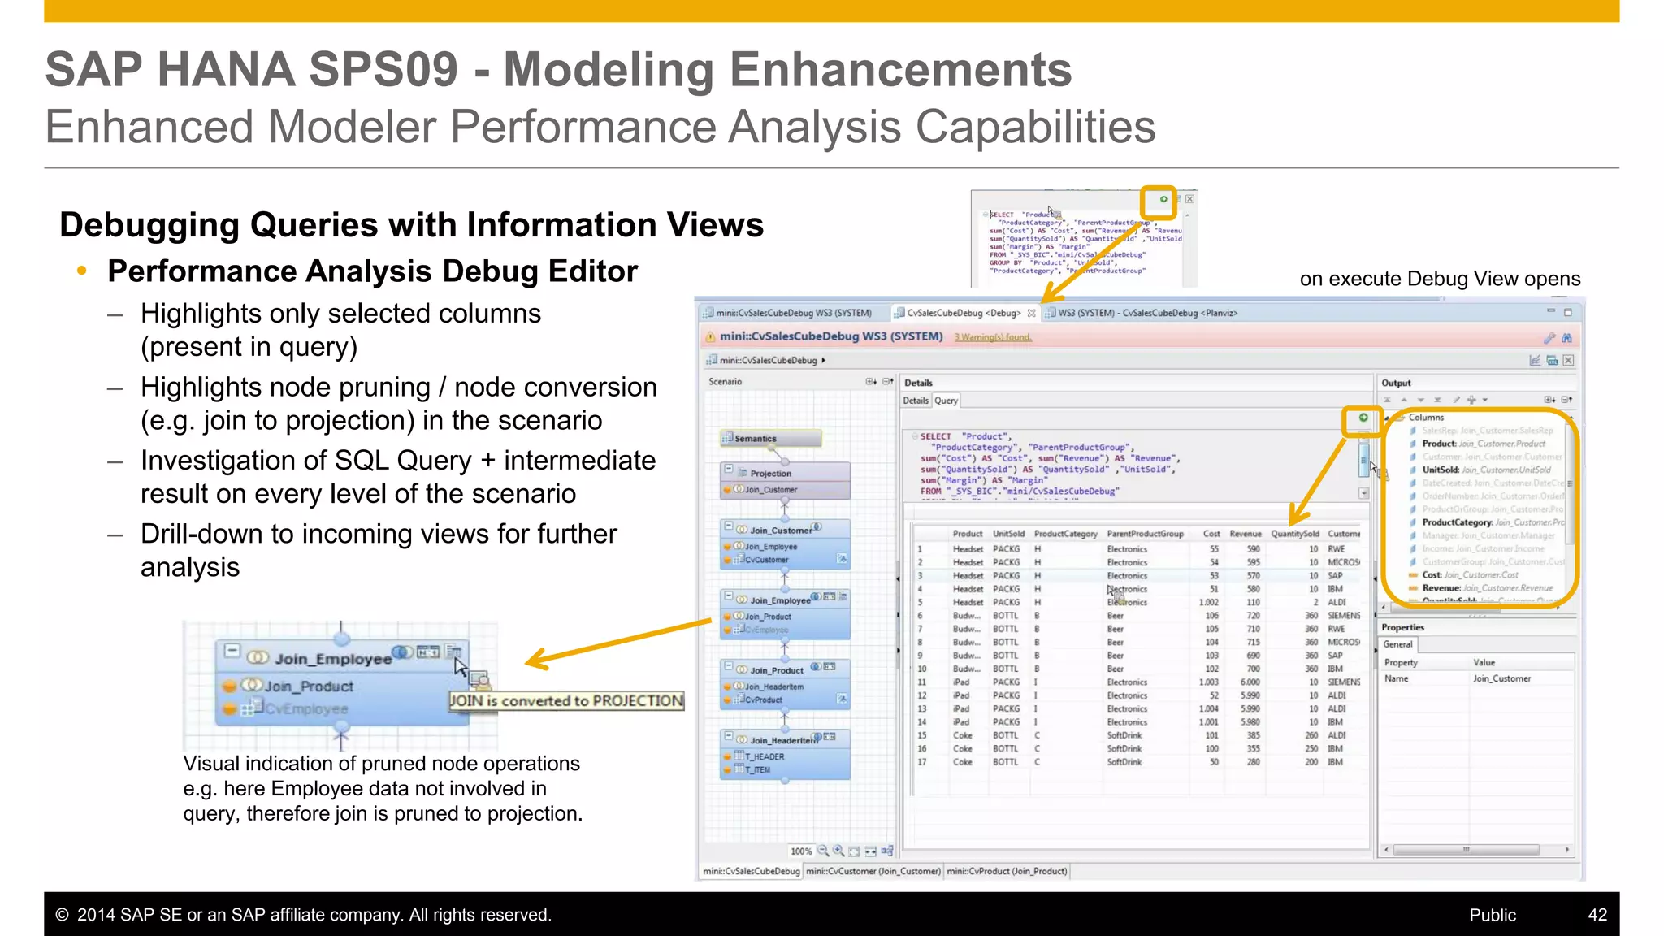Viewport: 1664px width, 936px height.
Task: Click the wrench icon in the warning header
Action: [x=1549, y=337]
